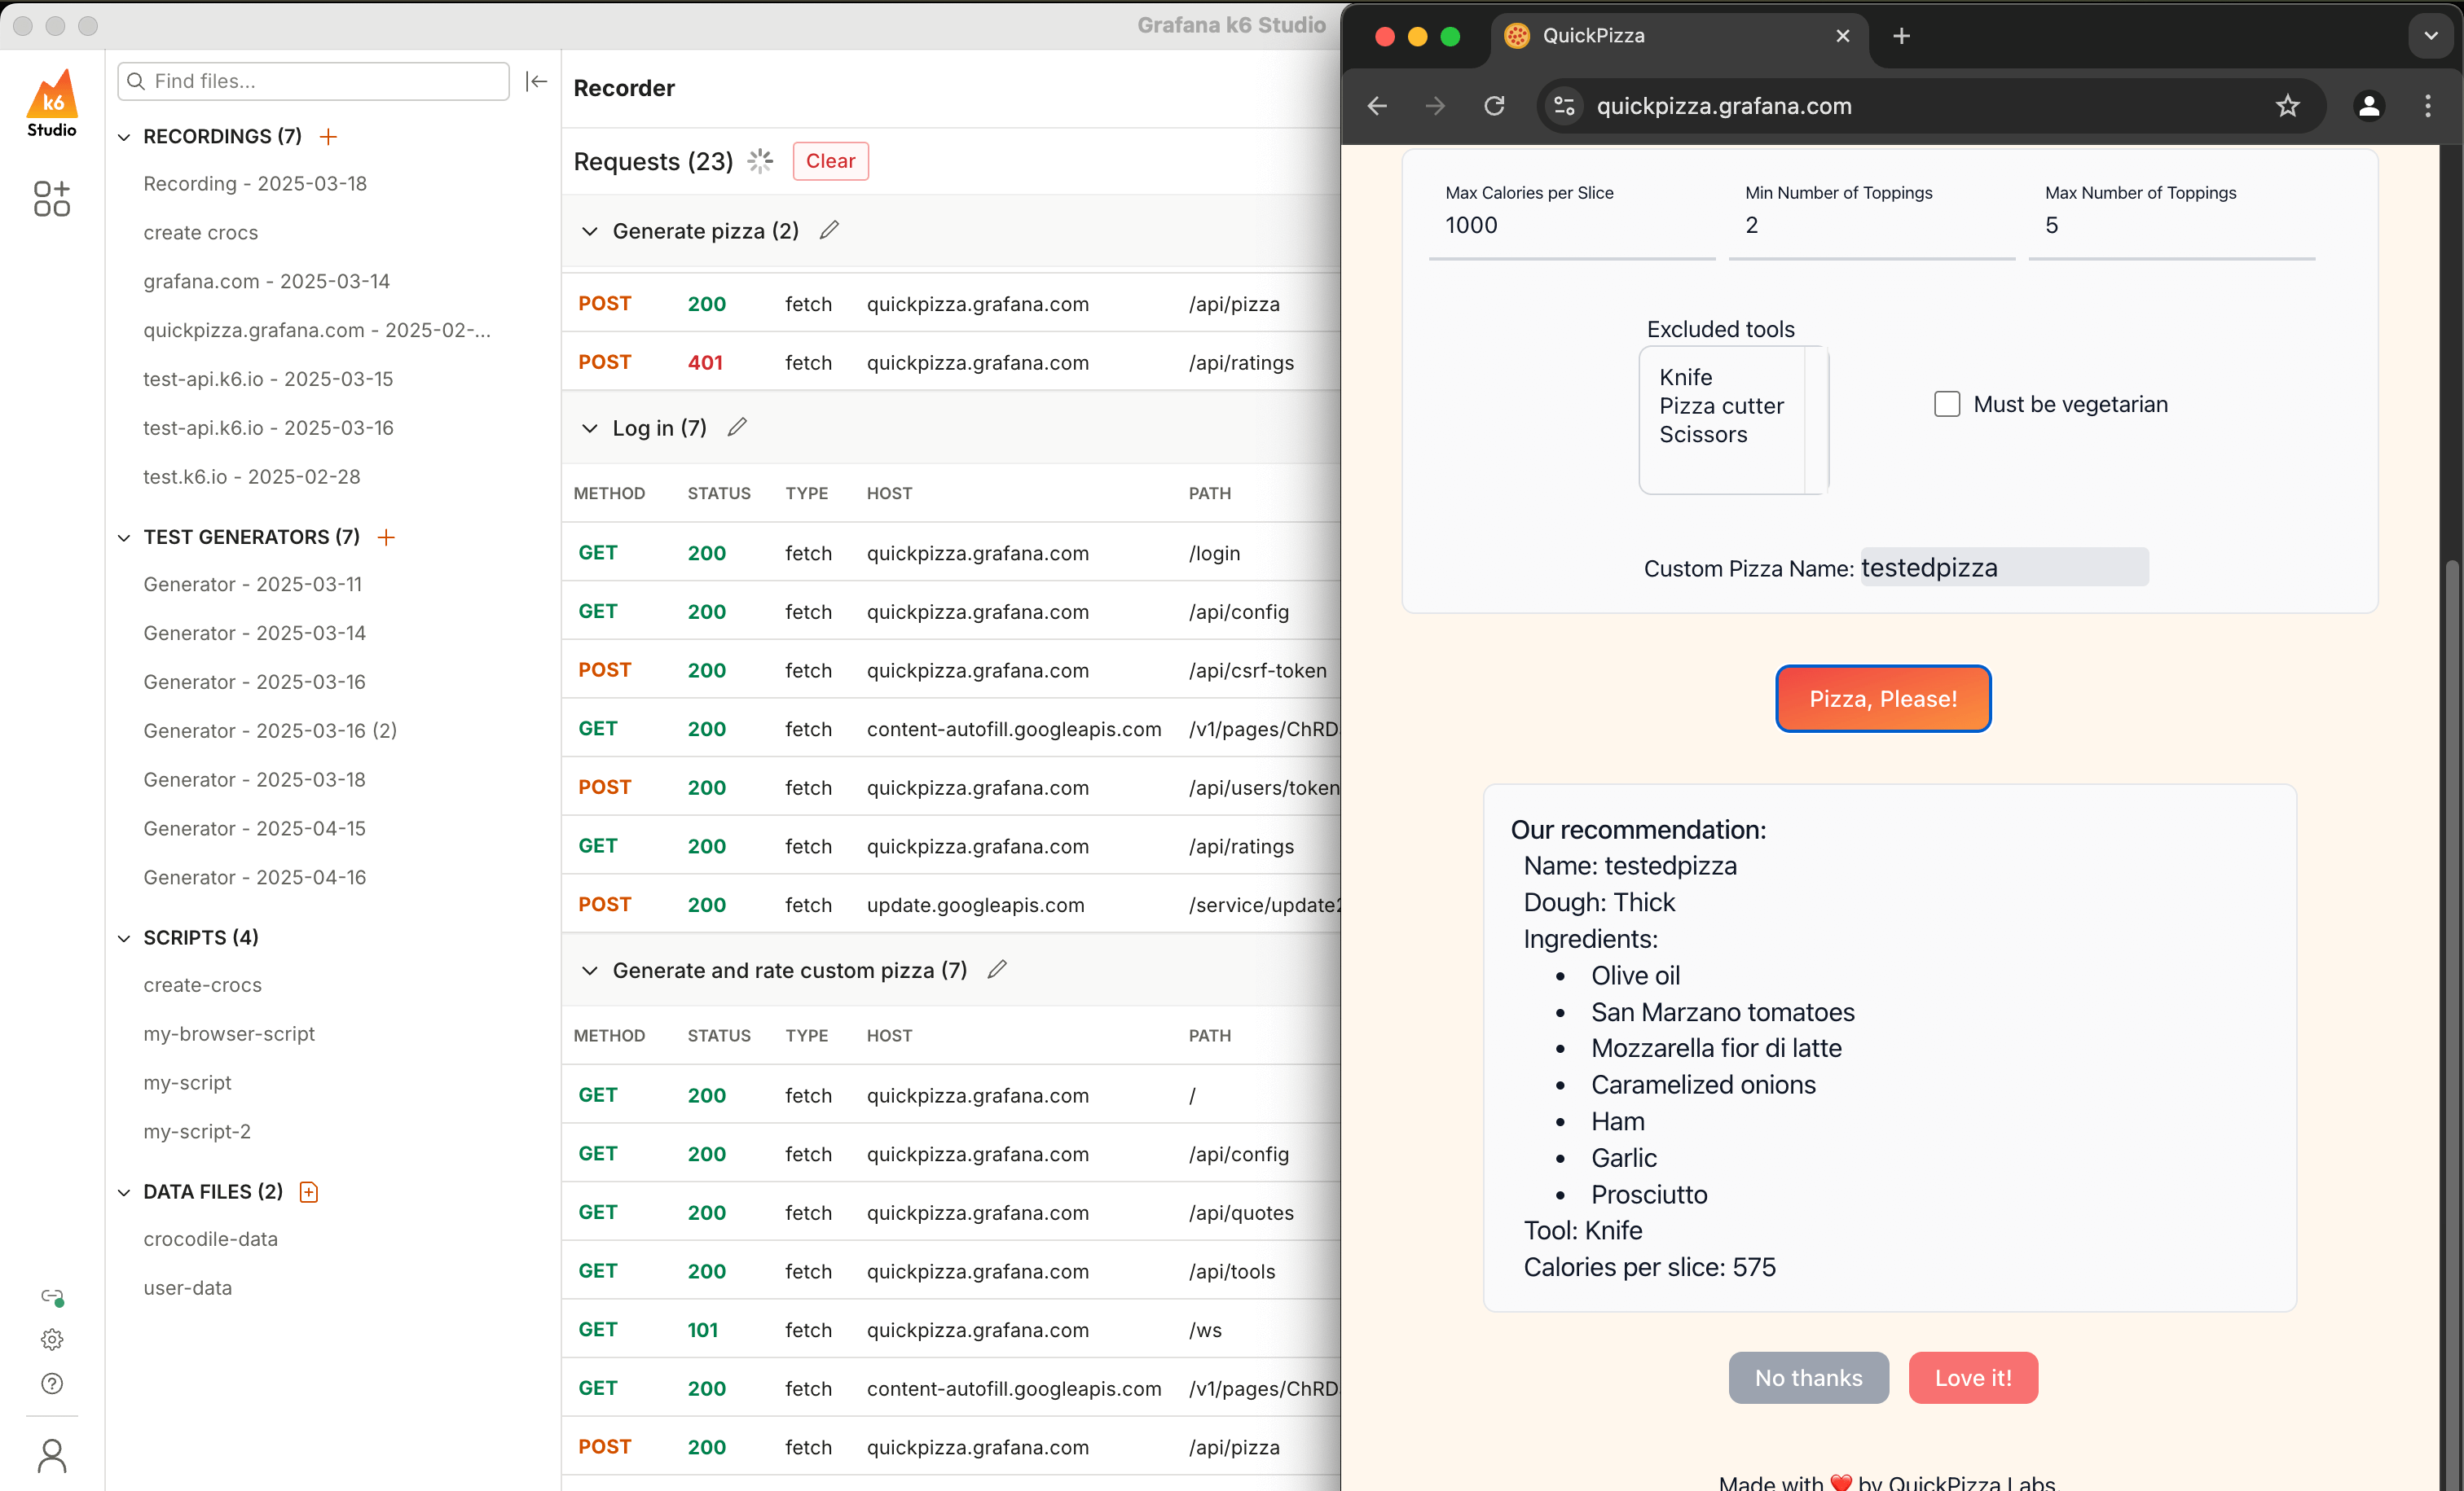Click the add new recording plus icon
This screenshot has height=1491, width=2464.
tap(328, 137)
